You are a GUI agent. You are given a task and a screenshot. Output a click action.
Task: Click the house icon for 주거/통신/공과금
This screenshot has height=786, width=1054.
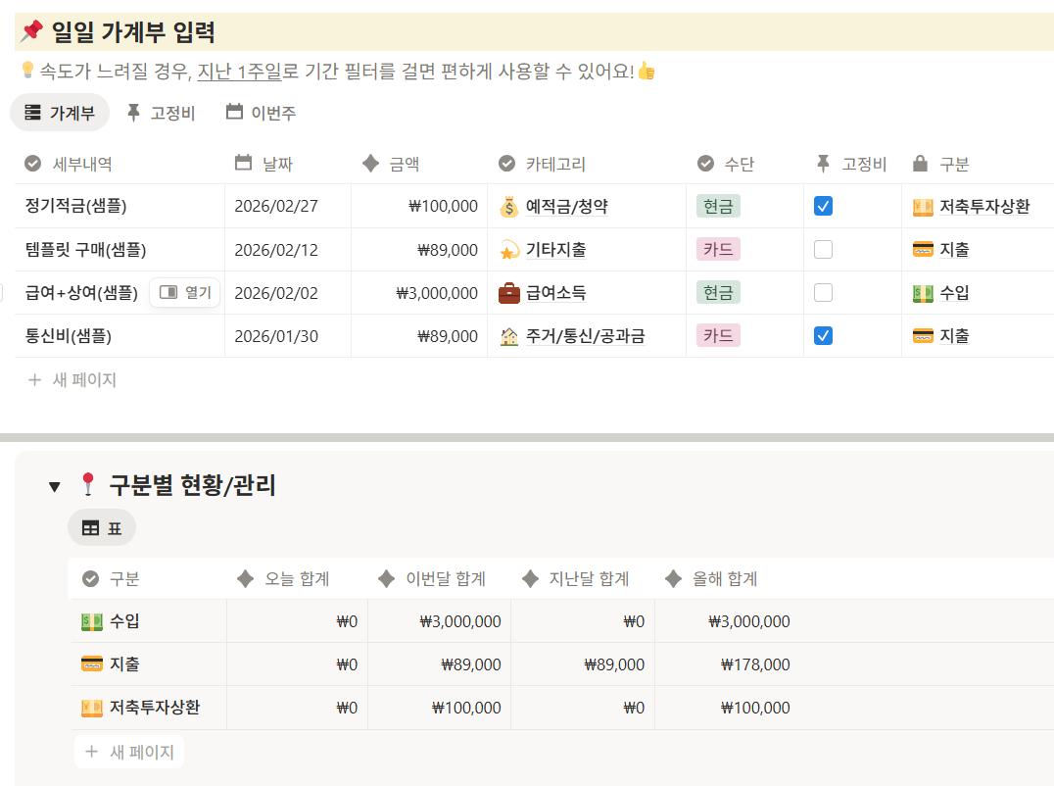pos(508,336)
